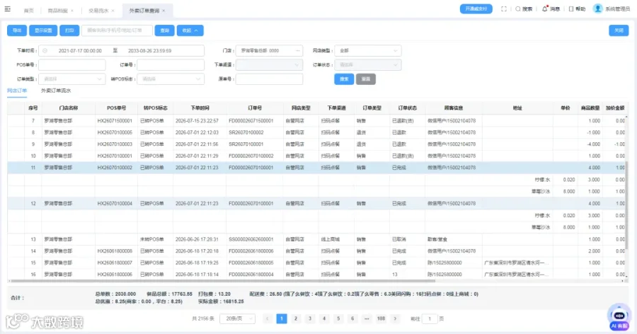Screen dimensions: 637x334
Task: Switch to the 商品档案 tab
Action: point(58,11)
